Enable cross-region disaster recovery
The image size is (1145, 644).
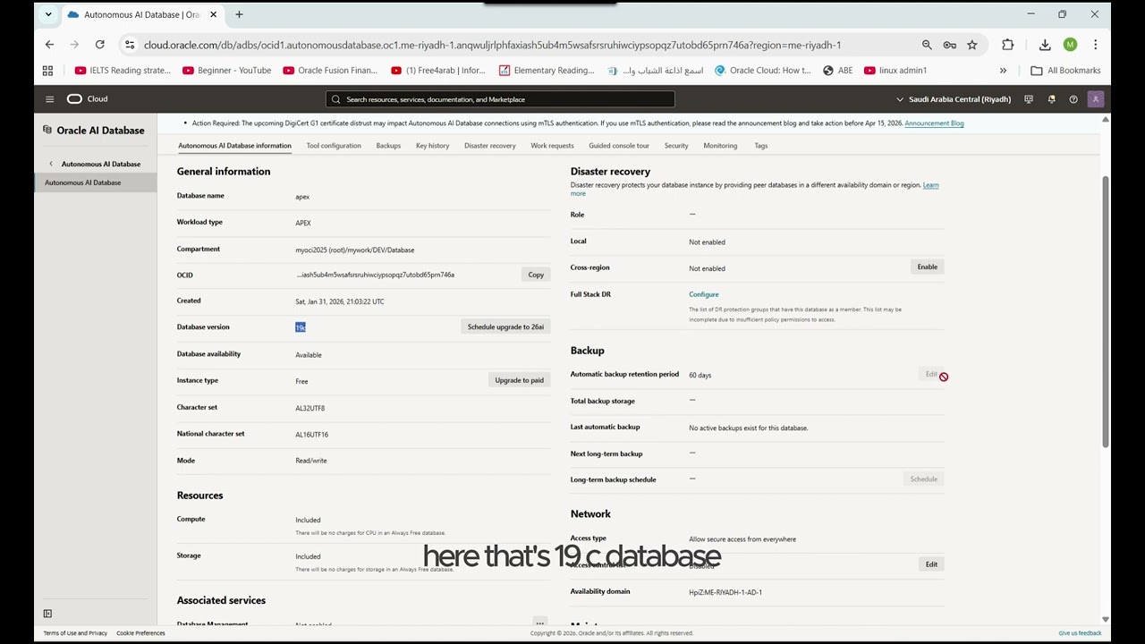[927, 267]
